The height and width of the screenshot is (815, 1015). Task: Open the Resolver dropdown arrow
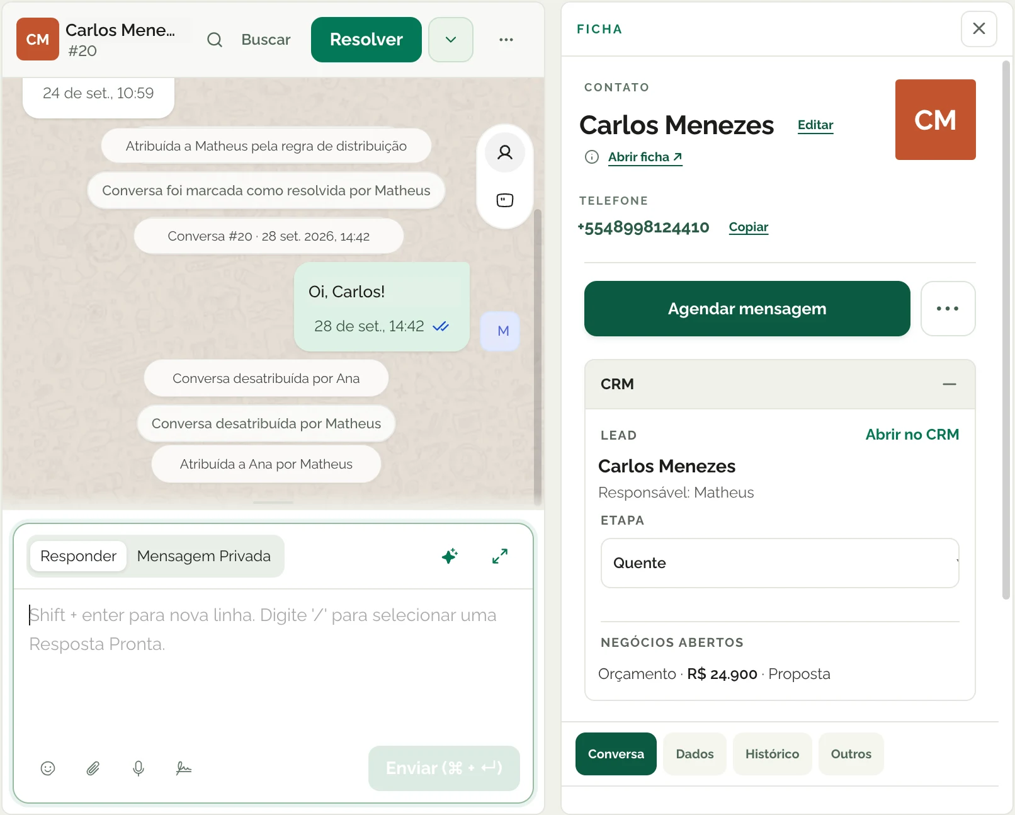click(451, 40)
